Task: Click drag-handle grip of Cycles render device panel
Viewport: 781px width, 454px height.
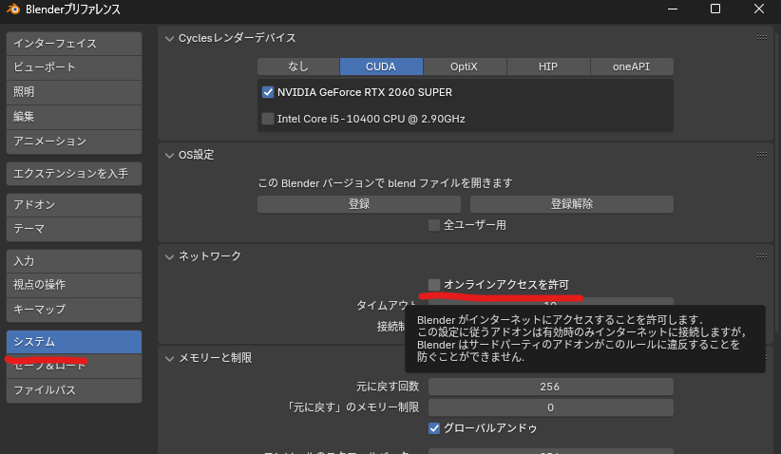Action: pyautogui.click(x=762, y=37)
